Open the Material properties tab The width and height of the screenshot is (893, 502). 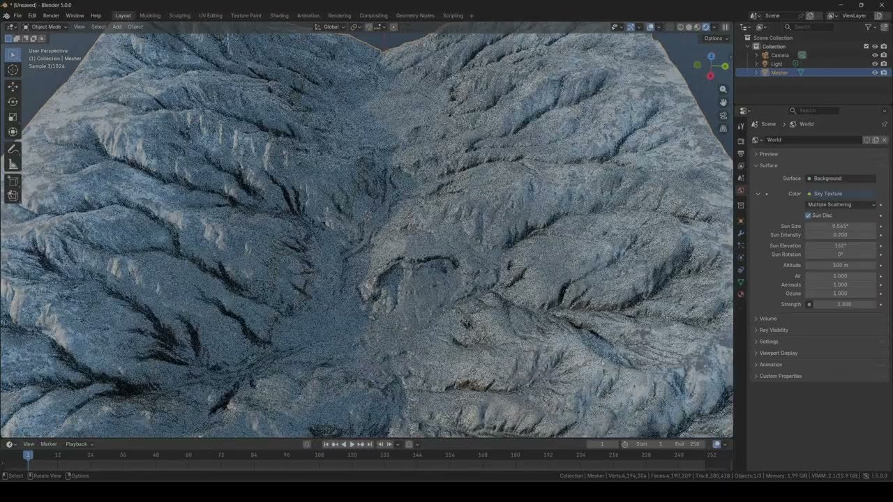[741, 294]
